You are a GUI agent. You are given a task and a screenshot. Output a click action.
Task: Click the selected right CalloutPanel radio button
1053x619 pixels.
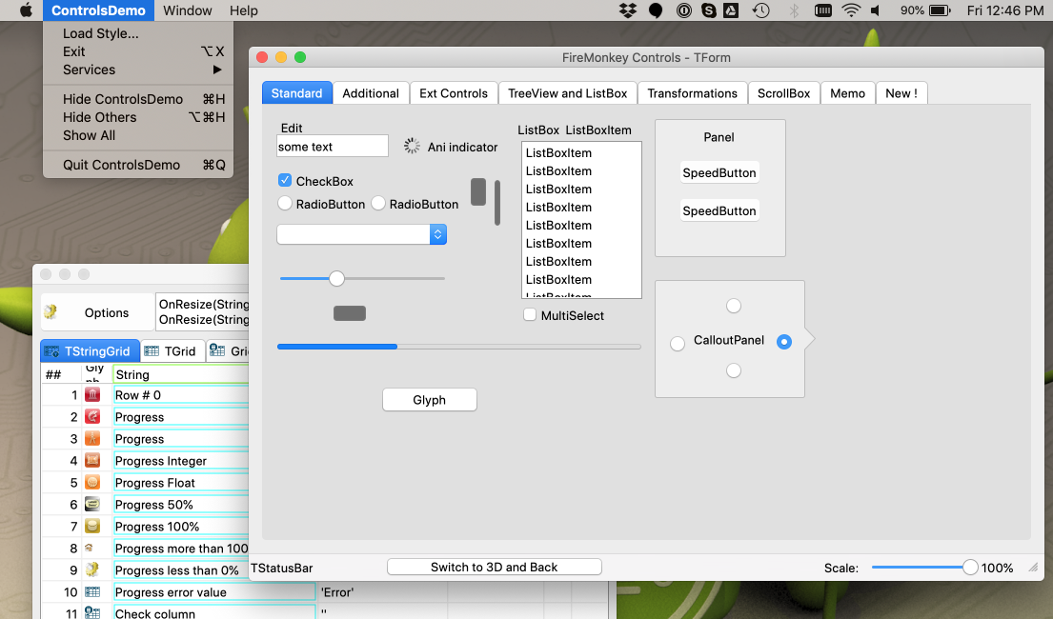pyautogui.click(x=783, y=342)
